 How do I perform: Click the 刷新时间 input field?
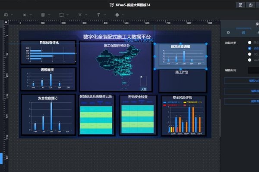(x=253, y=70)
